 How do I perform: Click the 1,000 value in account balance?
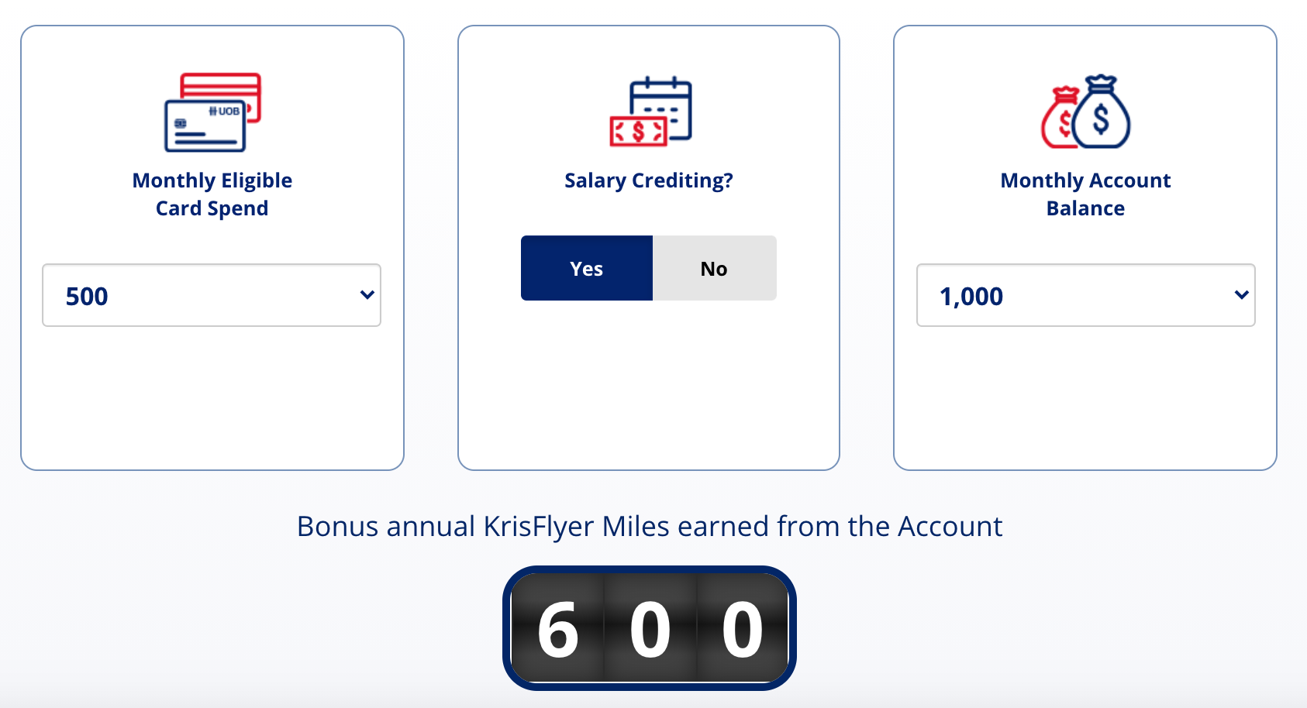pyautogui.click(x=971, y=296)
